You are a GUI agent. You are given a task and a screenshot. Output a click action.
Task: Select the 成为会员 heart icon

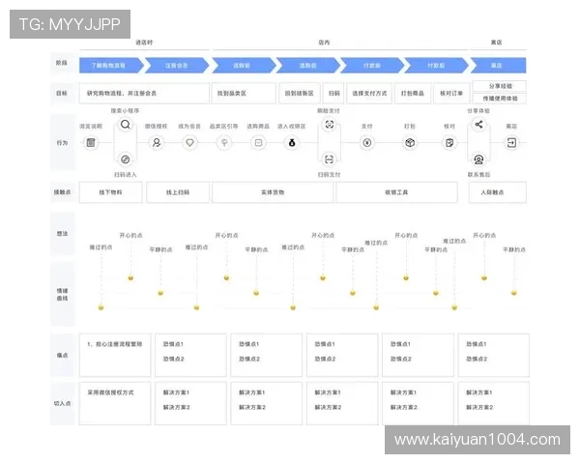190,142
